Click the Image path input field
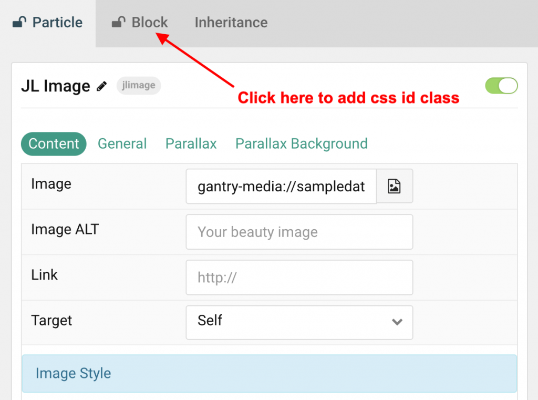This screenshot has width=538, height=400. click(x=281, y=186)
